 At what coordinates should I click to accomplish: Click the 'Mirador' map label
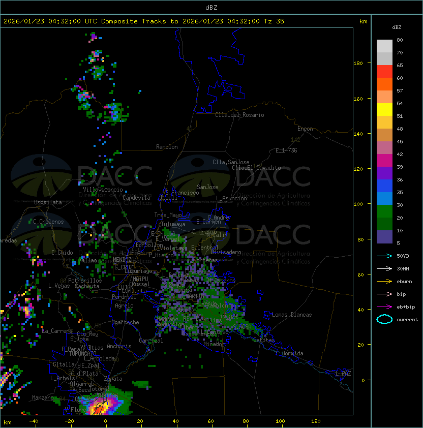point(215,344)
